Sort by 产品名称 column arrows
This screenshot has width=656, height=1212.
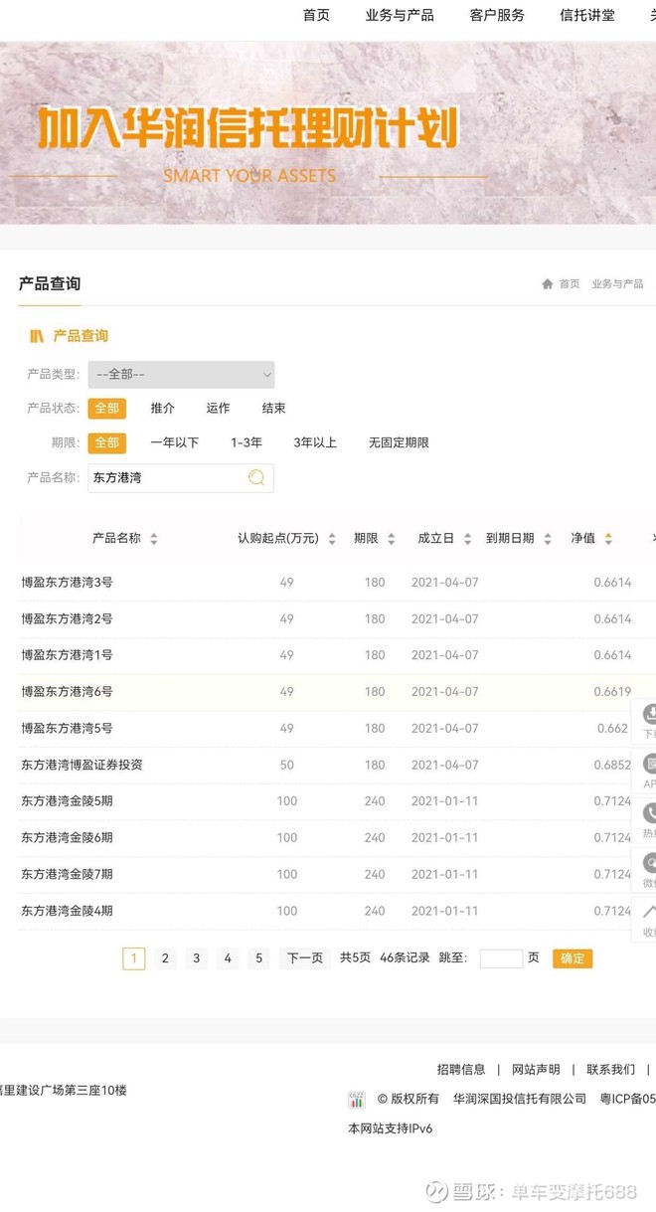pyautogui.click(x=154, y=539)
